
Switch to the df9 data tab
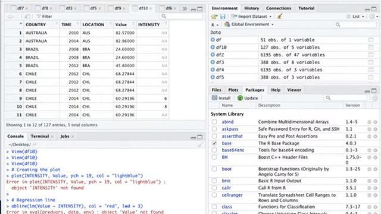pos(118,8)
